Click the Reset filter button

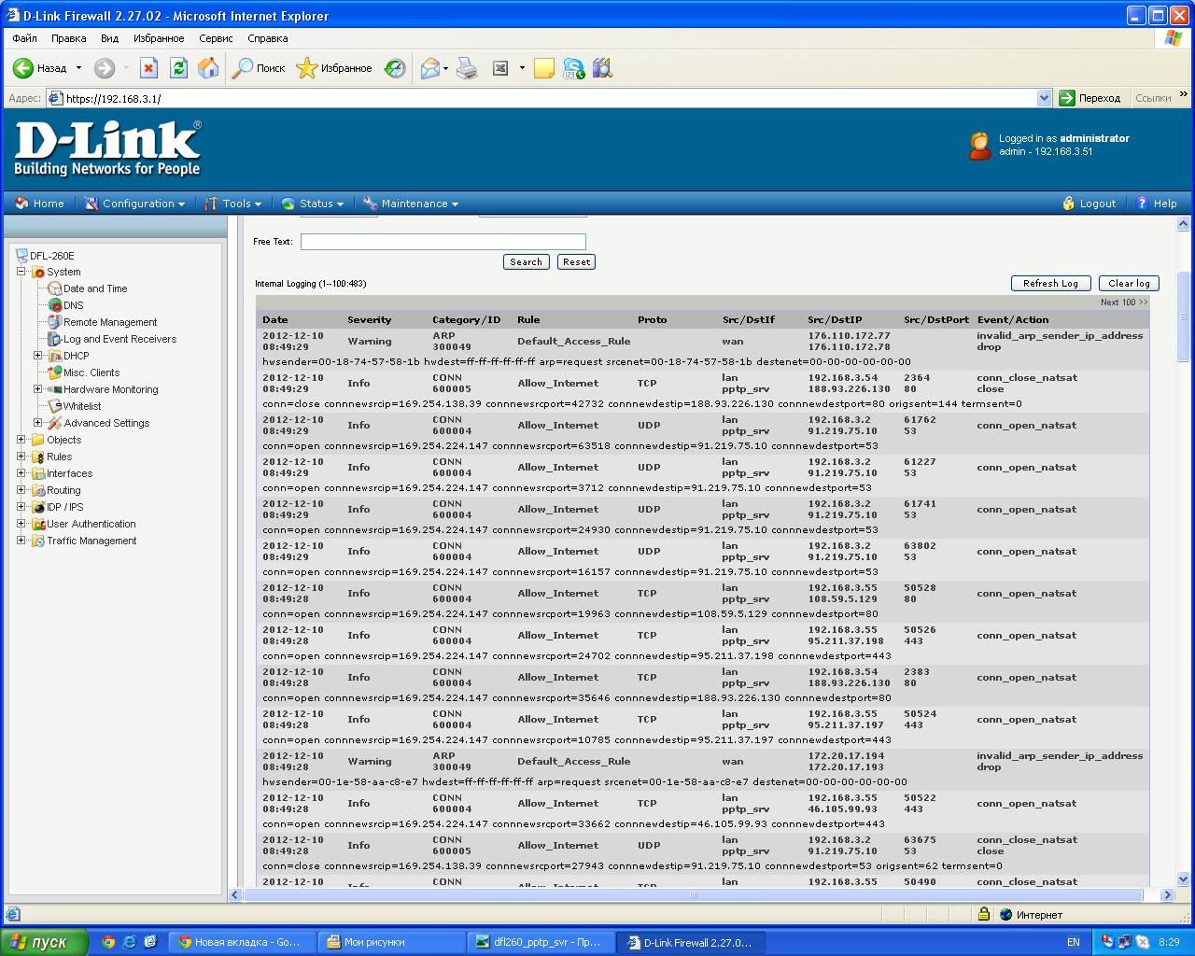coord(577,262)
